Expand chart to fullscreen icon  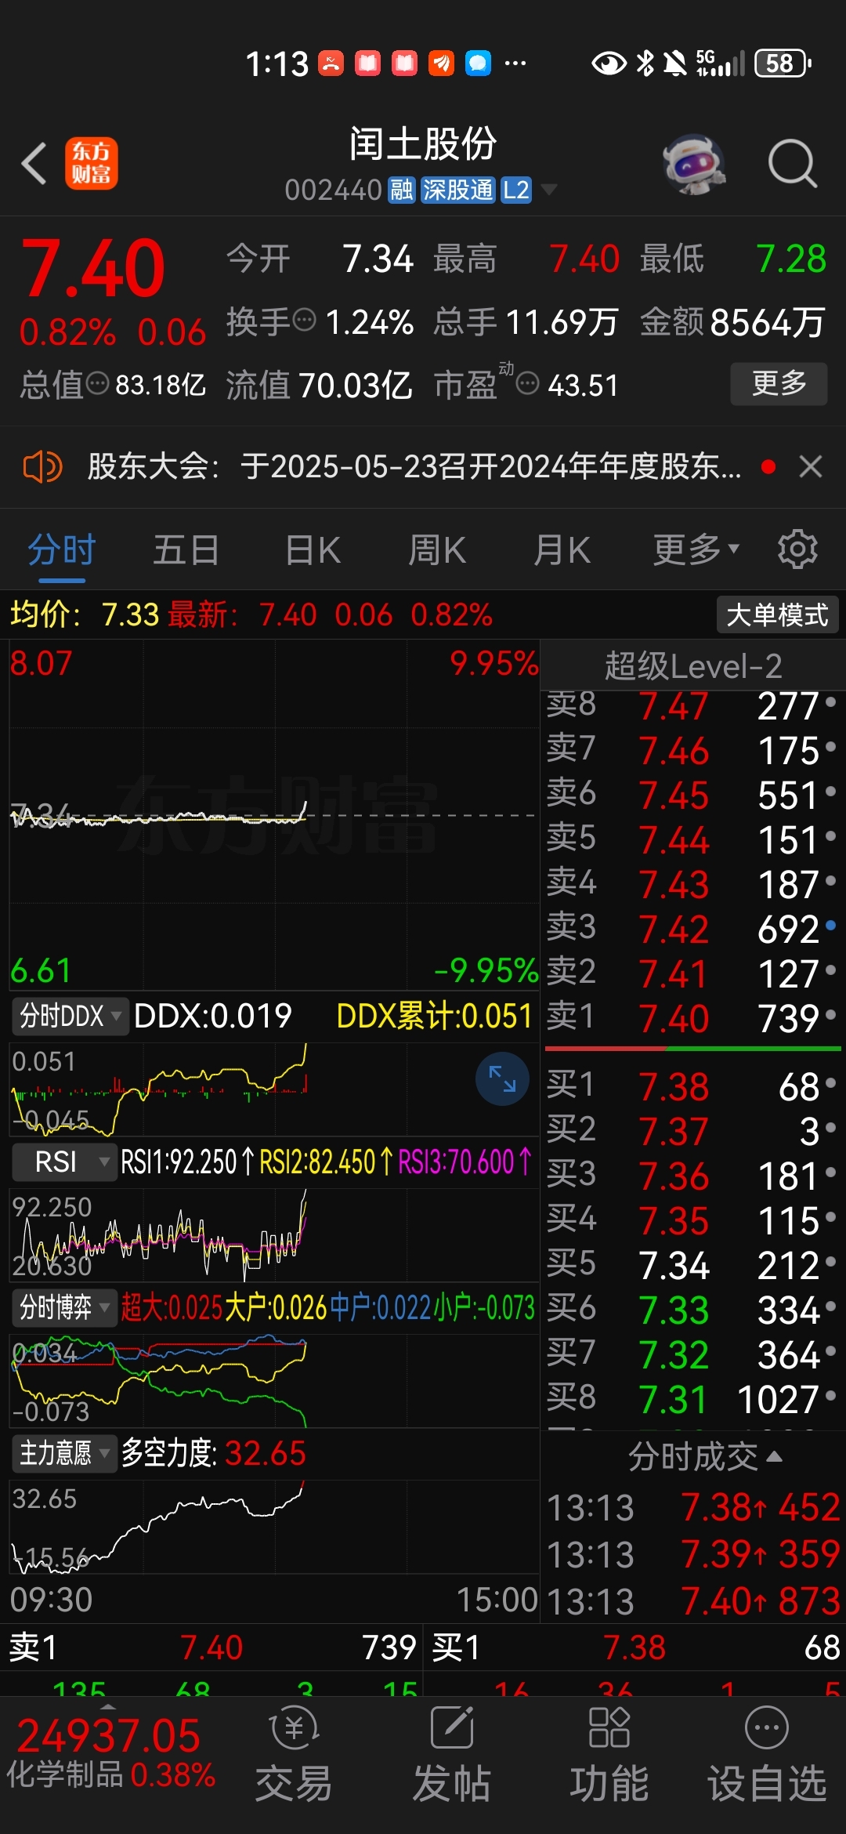pos(502,1078)
